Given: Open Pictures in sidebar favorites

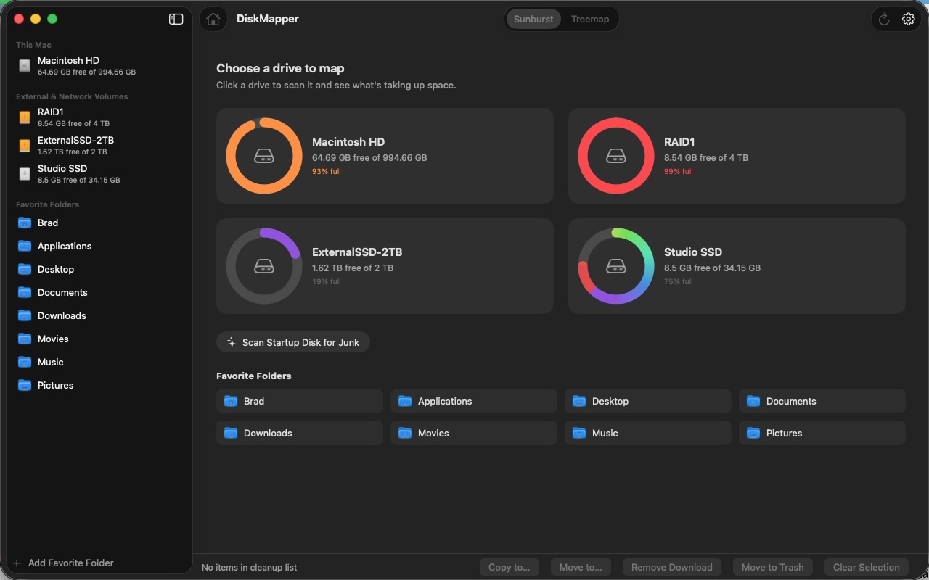Looking at the screenshot, I should [99, 385].
